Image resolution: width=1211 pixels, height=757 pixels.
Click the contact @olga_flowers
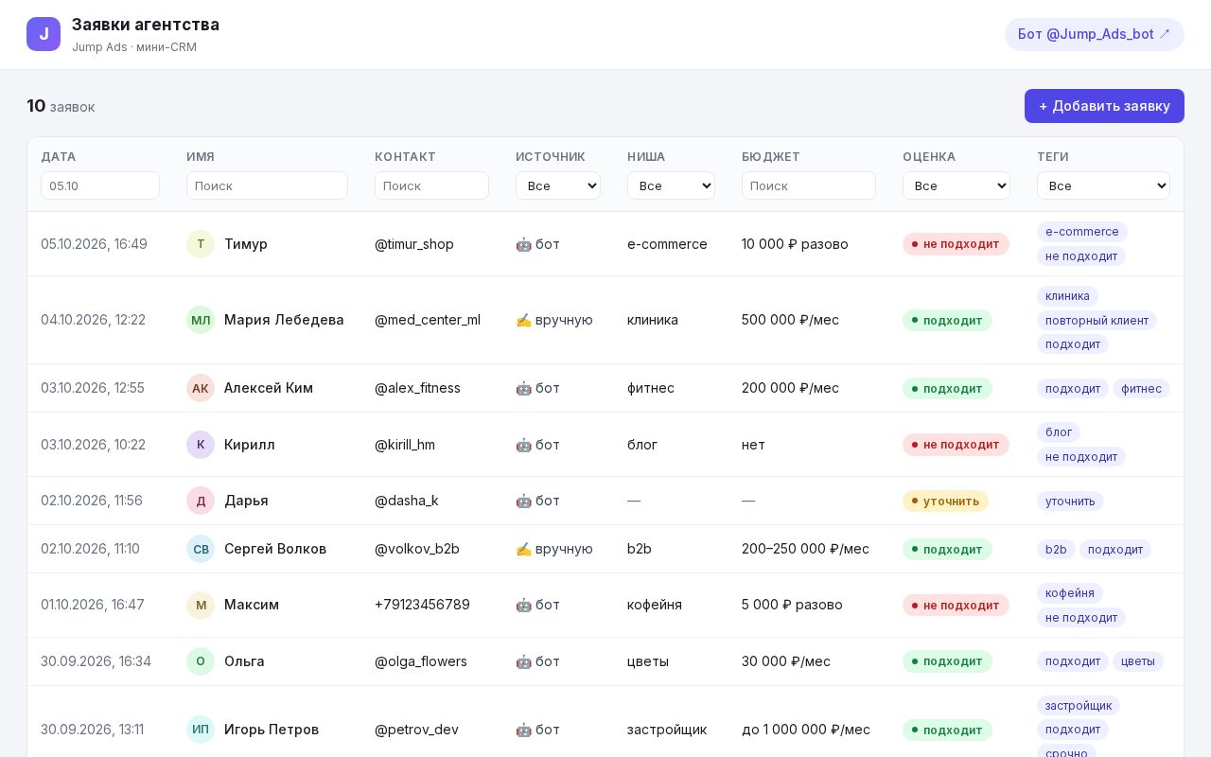pos(421,661)
